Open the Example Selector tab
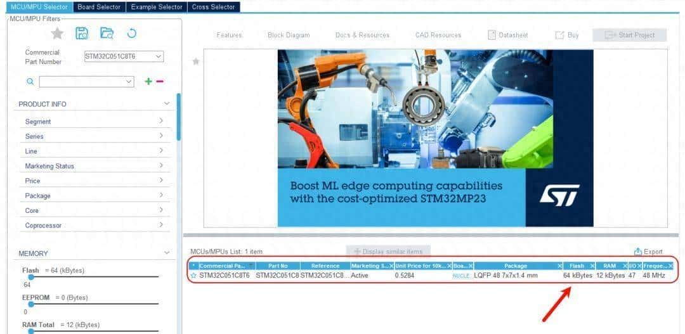The width and height of the screenshot is (685, 334). pyautogui.click(x=156, y=7)
